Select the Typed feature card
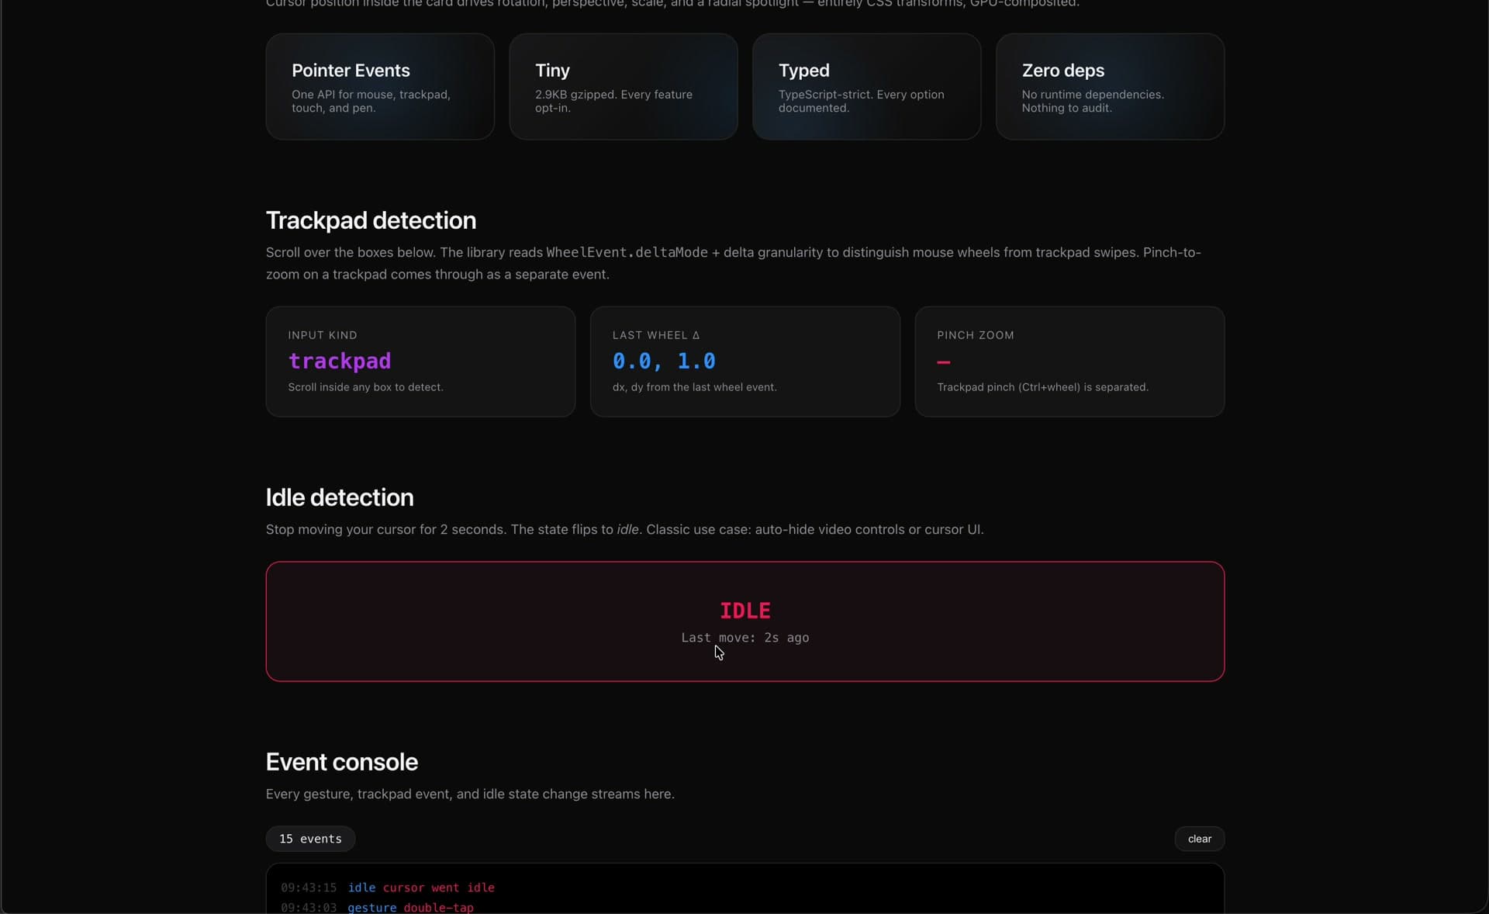 click(x=866, y=86)
